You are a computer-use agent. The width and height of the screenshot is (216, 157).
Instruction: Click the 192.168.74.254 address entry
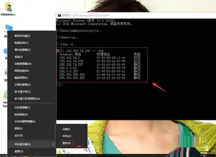pos(71,61)
